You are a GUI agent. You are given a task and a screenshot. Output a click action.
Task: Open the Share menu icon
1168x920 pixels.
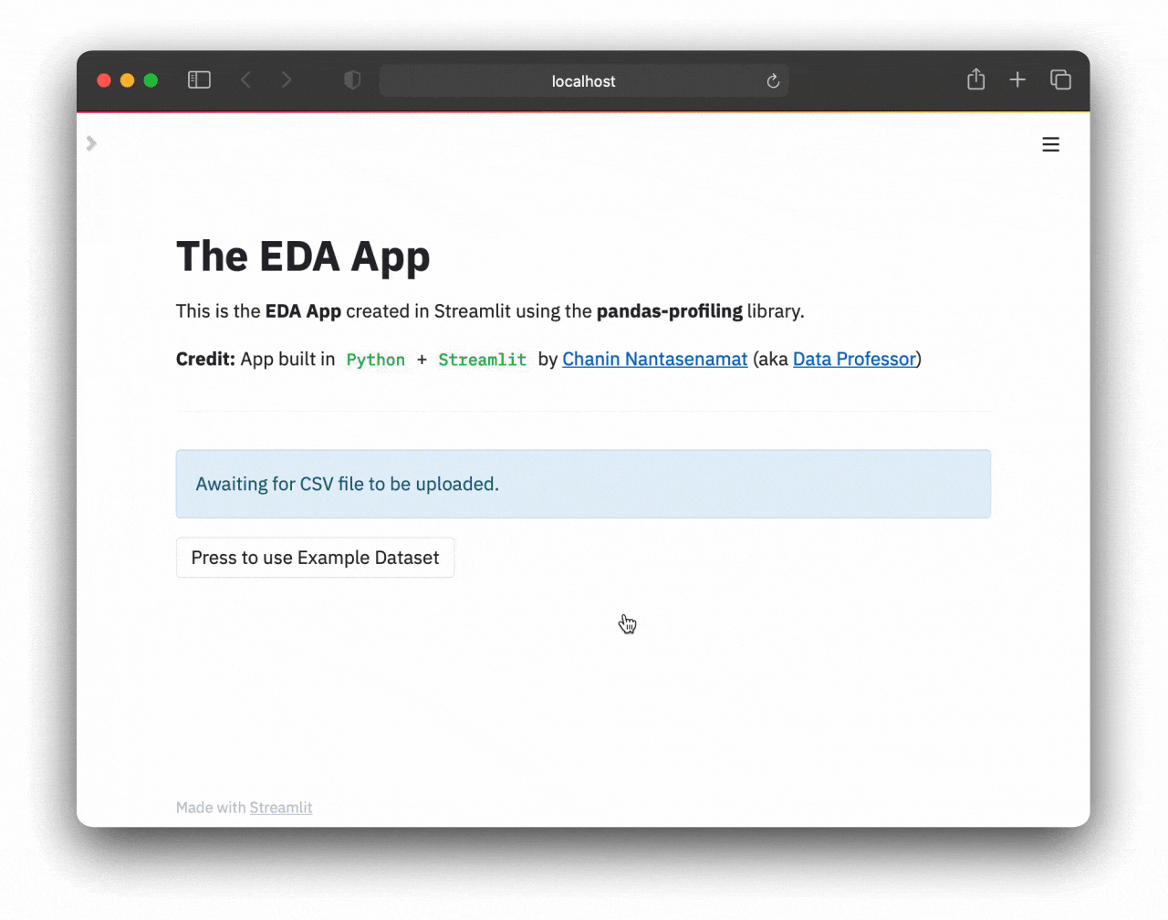click(975, 80)
